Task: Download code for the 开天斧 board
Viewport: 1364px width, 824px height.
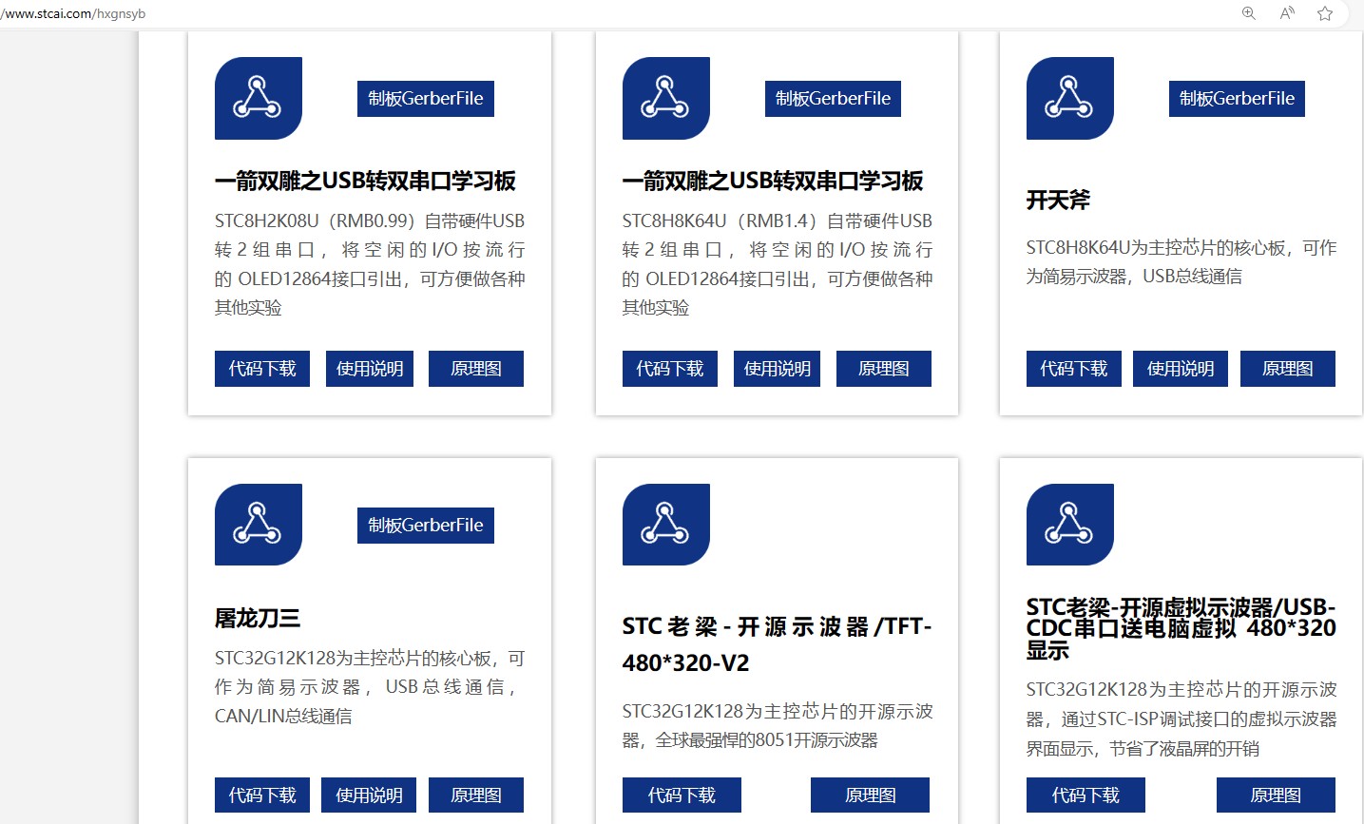Action: pos(1074,369)
